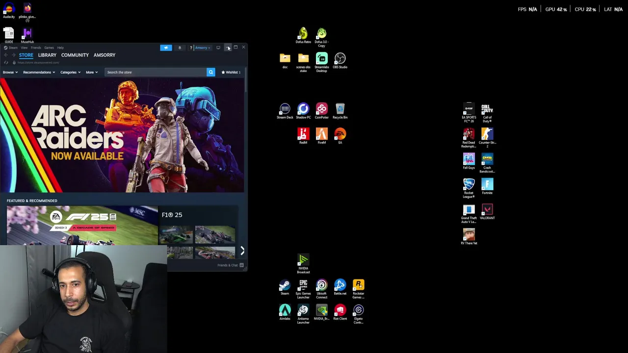The width and height of the screenshot is (628, 353).
Task: Expand the More store dropdown
Action: point(92,72)
